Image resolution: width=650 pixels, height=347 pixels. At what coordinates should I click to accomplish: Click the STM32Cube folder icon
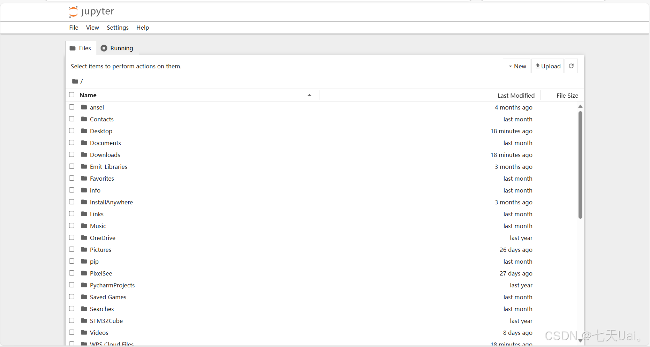pos(84,320)
